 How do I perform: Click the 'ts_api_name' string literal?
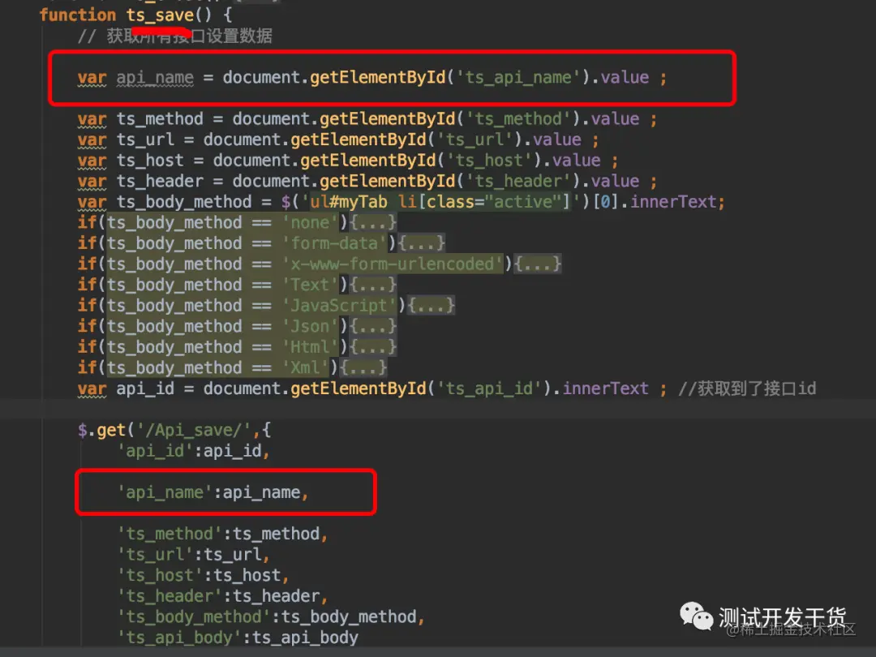click(x=518, y=77)
